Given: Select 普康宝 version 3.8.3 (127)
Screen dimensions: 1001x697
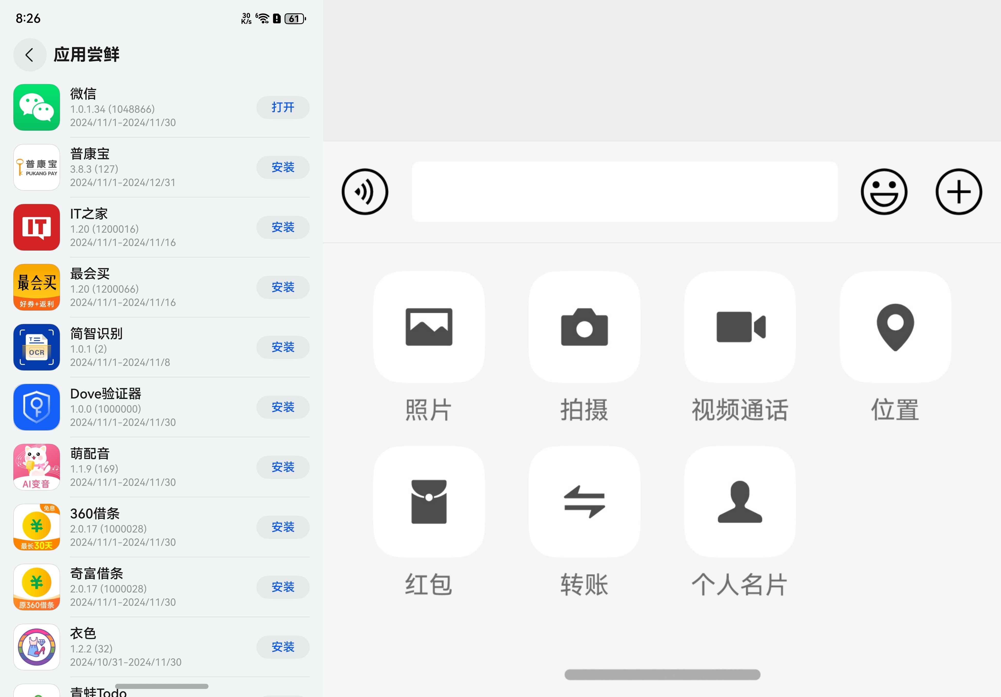Looking at the screenshot, I should tap(94, 169).
